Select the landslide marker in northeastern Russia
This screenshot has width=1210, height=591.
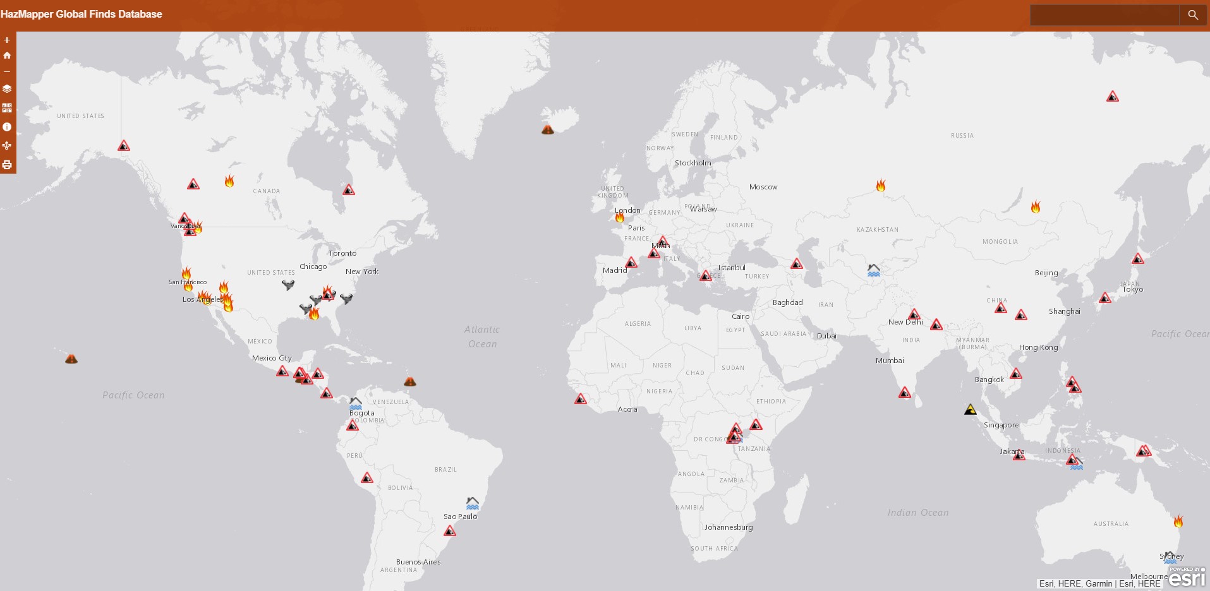pyautogui.click(x=1112, y=97)
